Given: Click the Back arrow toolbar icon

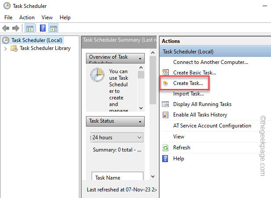Looking at the screenshot, I should [6, 28].
